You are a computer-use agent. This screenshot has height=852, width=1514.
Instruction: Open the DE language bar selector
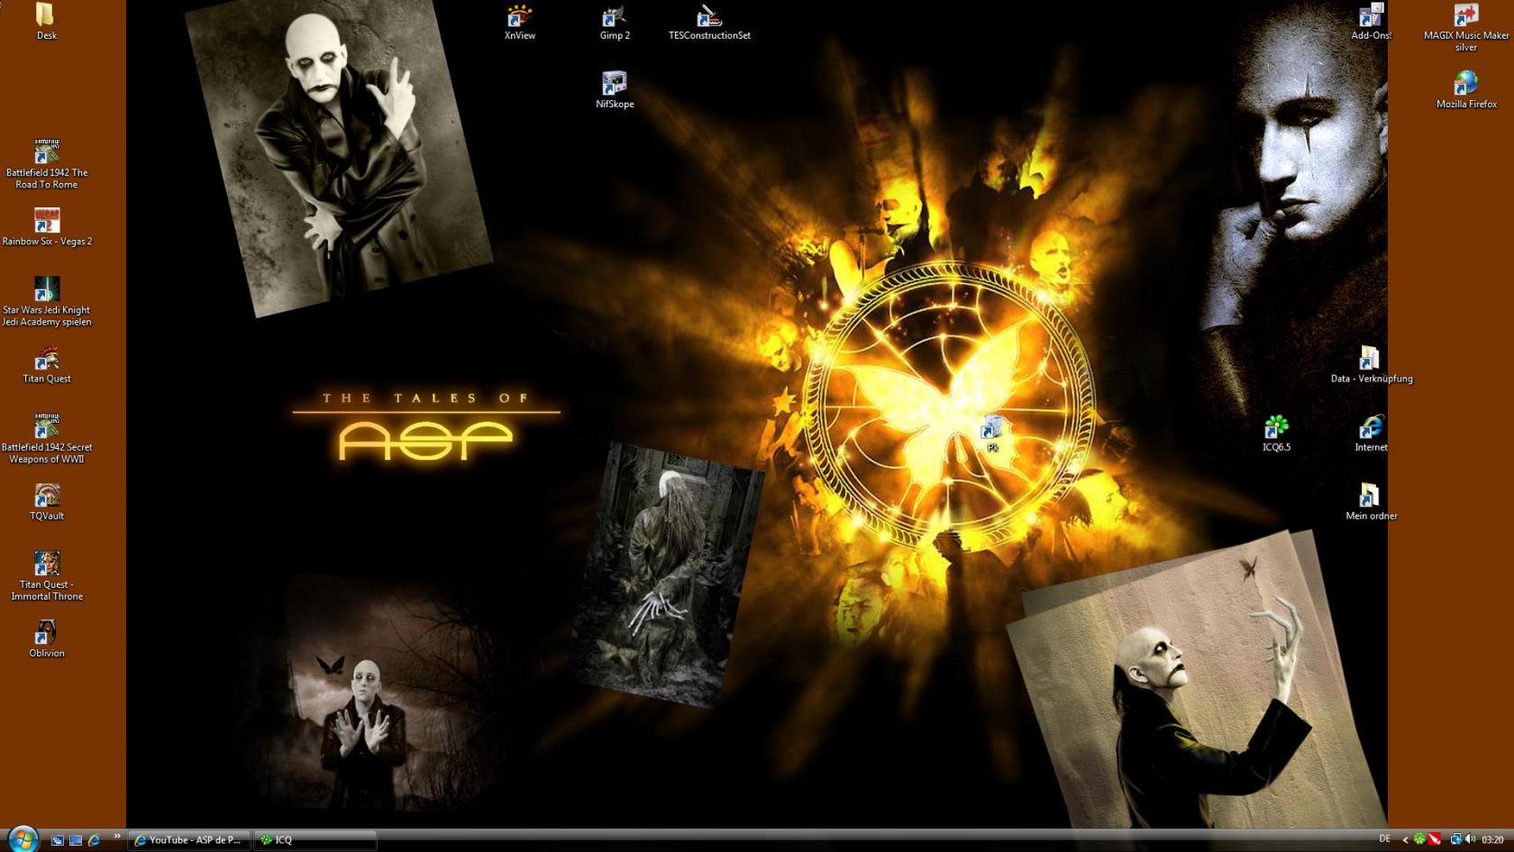(x=1384, y=839)
